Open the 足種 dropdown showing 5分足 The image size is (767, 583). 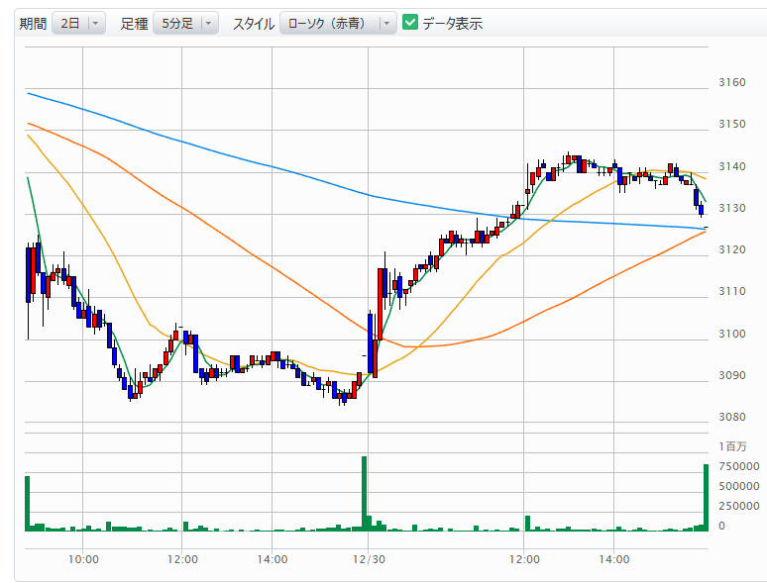(184, 24)
